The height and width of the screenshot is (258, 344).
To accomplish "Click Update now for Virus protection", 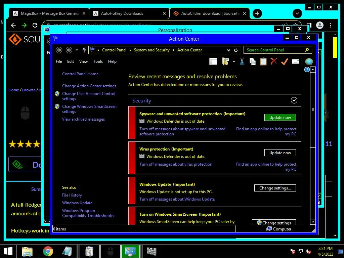I will (x=280, y=153).
